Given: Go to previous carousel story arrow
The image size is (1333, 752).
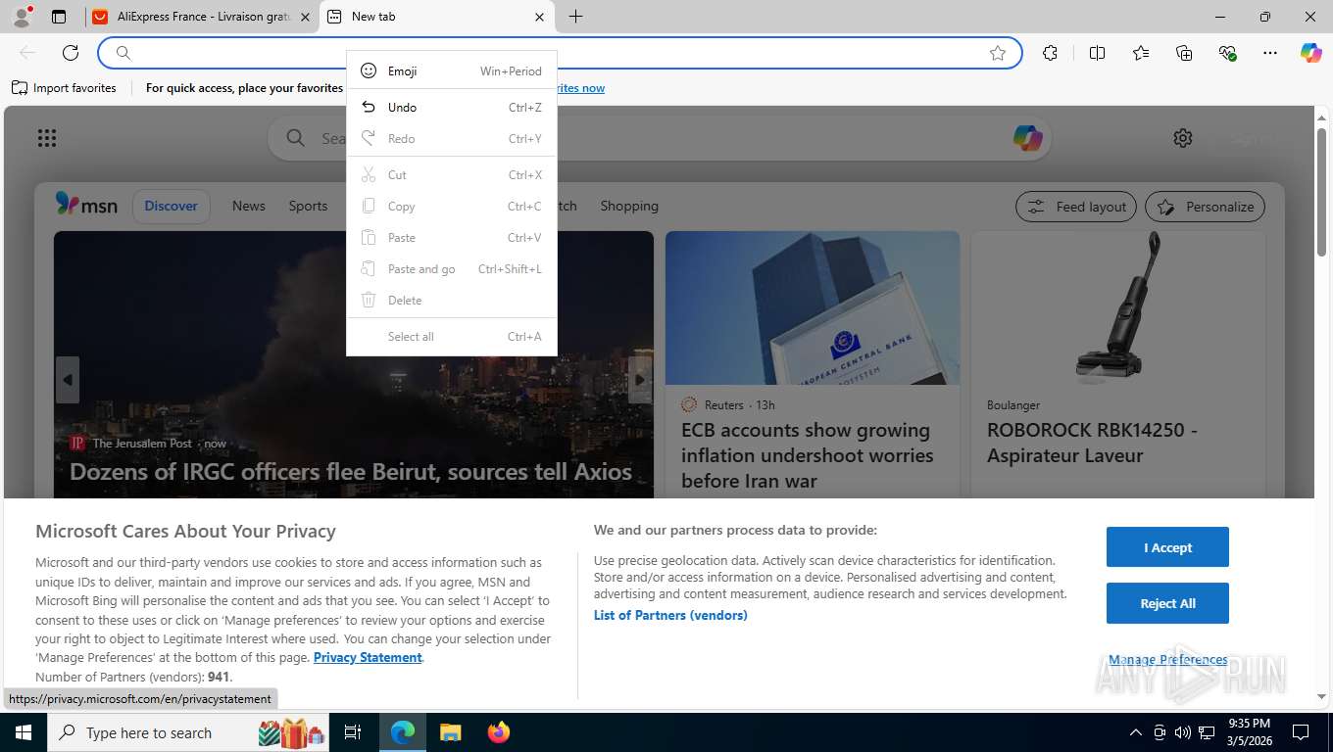Looking at the screenshot, I should [x=67, y=380].
